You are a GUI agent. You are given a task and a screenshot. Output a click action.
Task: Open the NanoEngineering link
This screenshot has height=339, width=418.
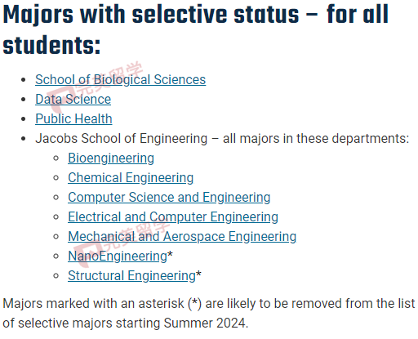[x=118, y=256]
